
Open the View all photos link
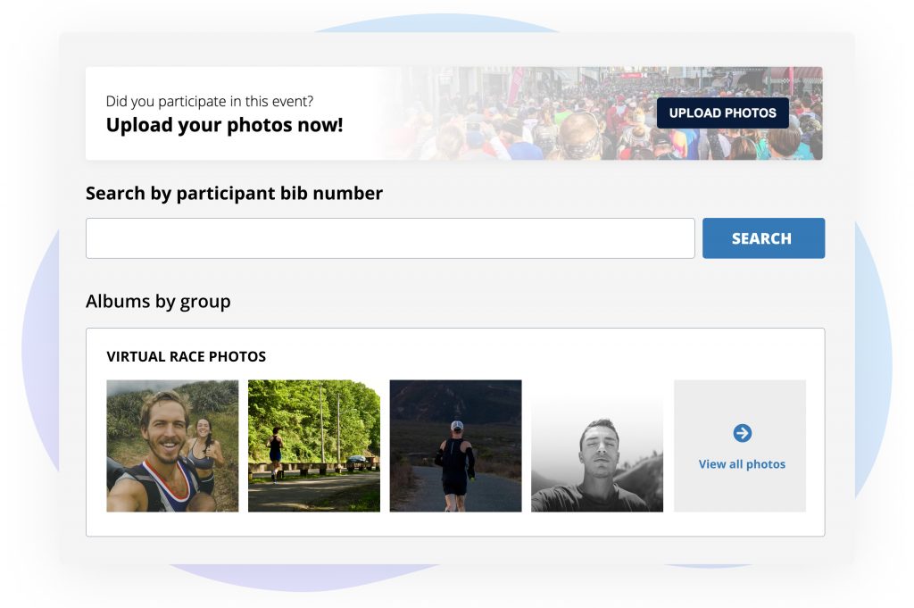click(x=742, y=464)
